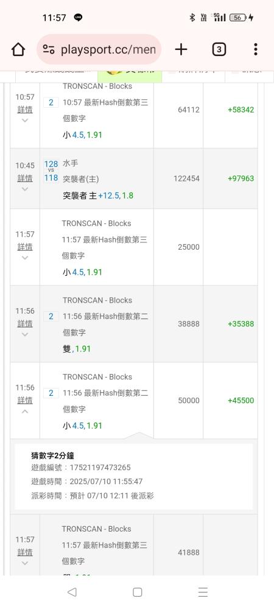Open 詳情 link for 11:57 25000 bet
Screen dimensions: 274x609
point(25,247)
